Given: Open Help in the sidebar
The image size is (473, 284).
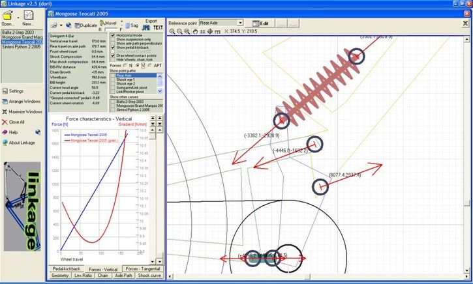Looking at the screenshot, I should pos(10,132).
